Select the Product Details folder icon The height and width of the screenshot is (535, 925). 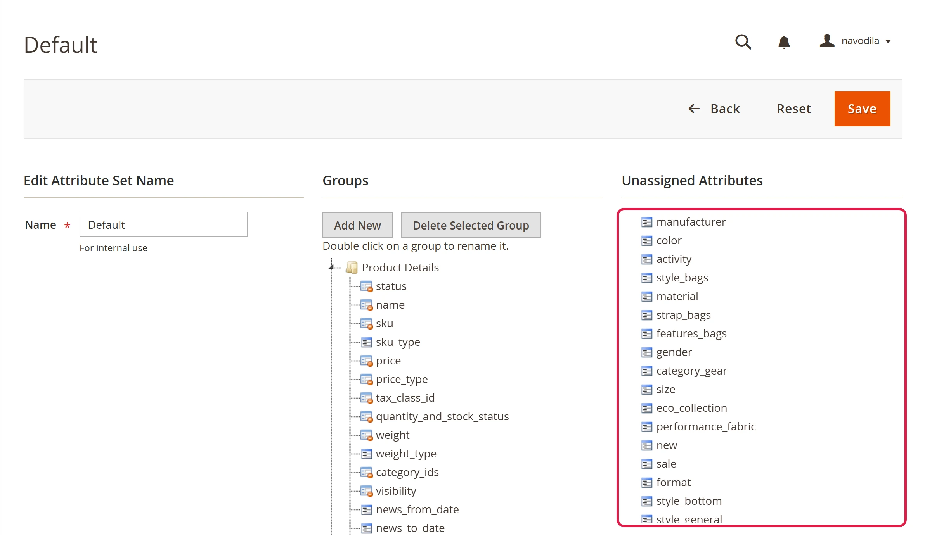pyautogui.click(x=352, y=267)
